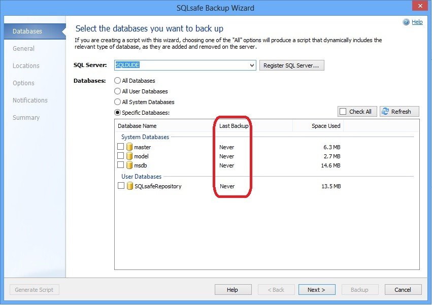Click the model database cylinder icon
This screenshot has width=432, height=305.
point(129,156)
